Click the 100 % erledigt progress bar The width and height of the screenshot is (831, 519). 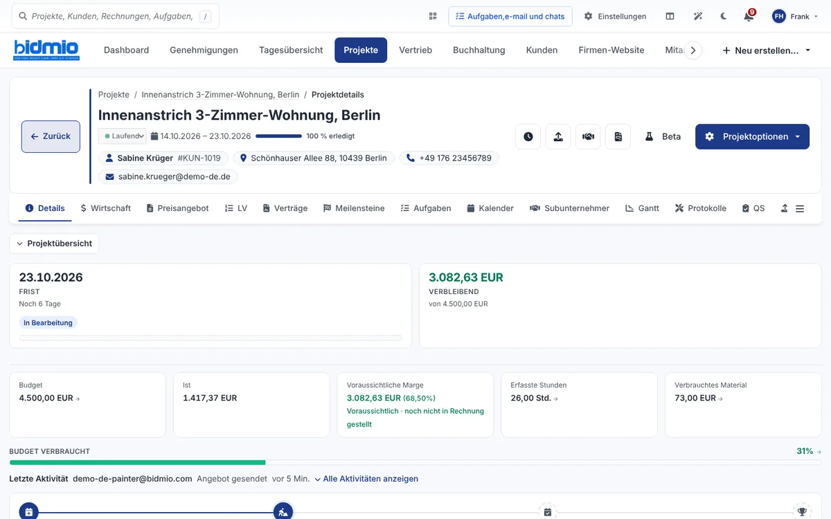[x=278, y=136]
